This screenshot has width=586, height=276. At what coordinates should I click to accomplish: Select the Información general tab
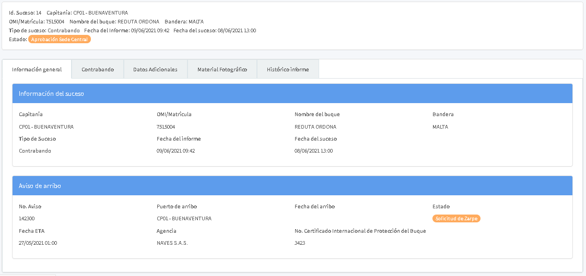point(37,69)
